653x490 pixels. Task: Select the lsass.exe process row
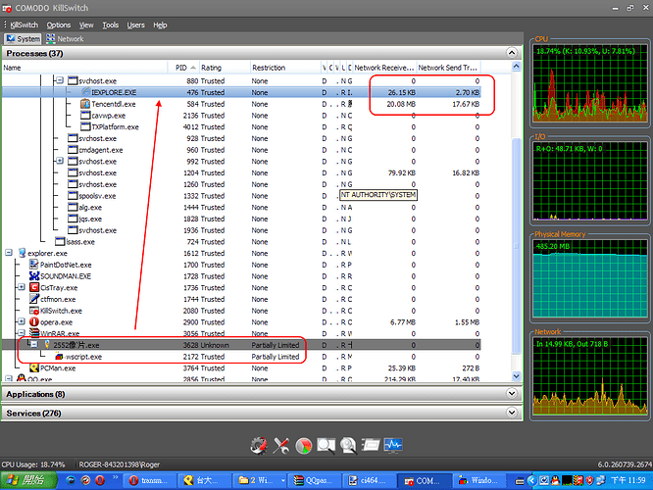tap(241, 242)
